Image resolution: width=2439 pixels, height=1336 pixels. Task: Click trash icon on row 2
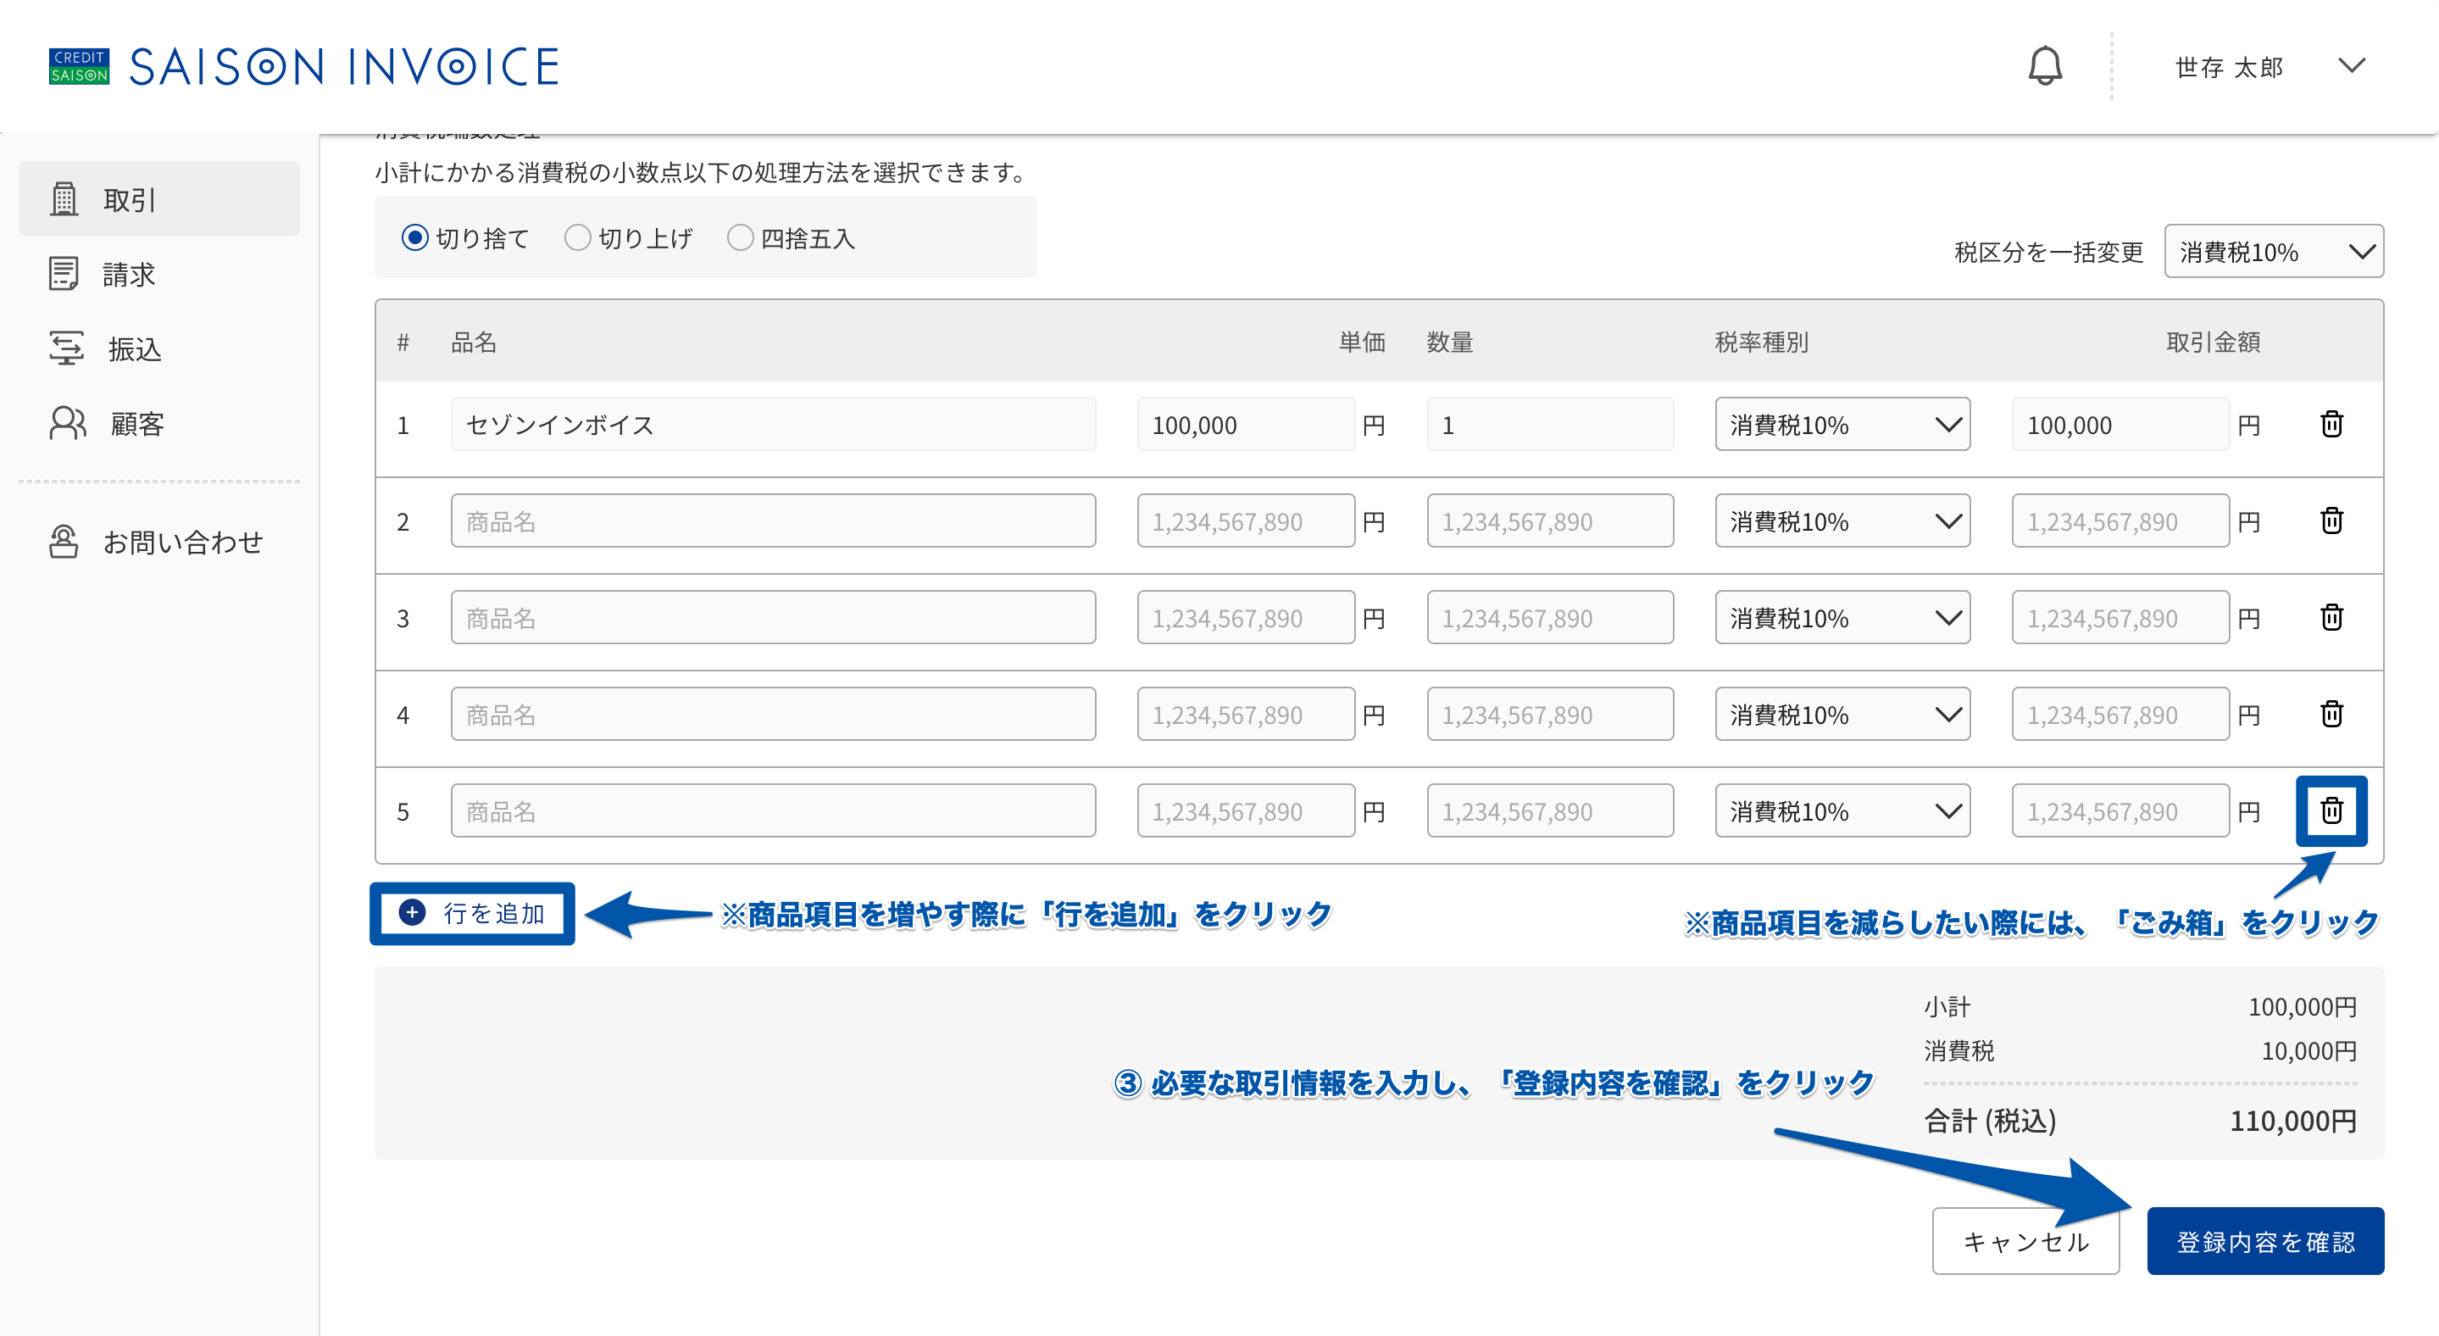coord(2331,520)
